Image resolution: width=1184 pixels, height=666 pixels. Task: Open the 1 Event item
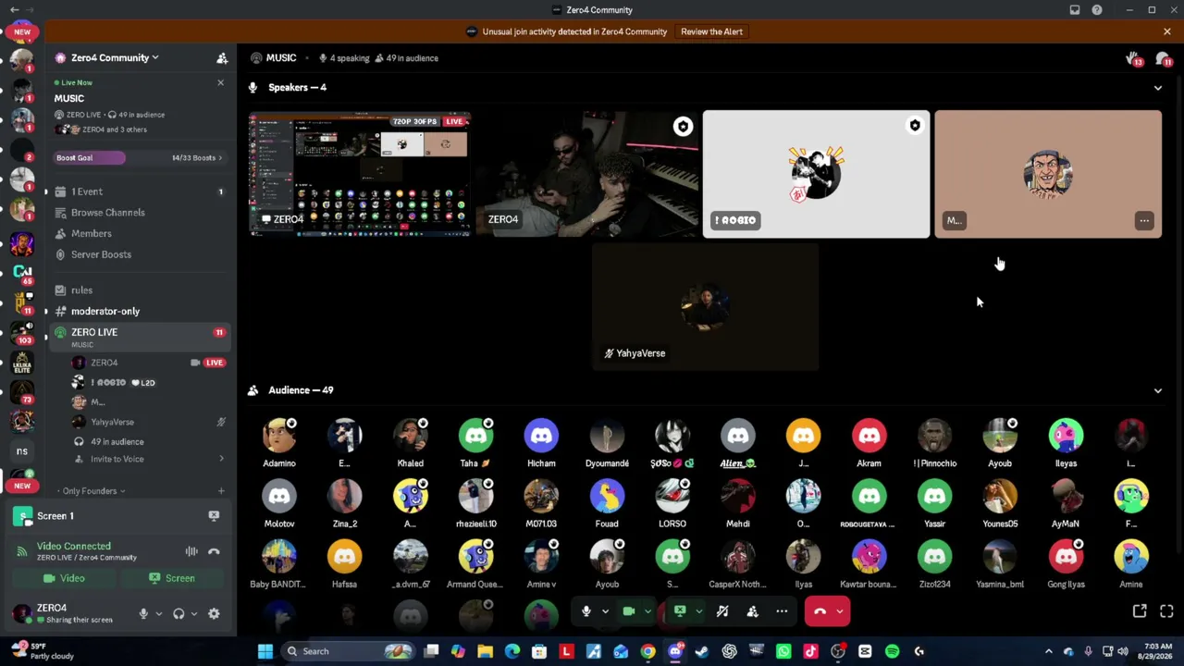139,191
